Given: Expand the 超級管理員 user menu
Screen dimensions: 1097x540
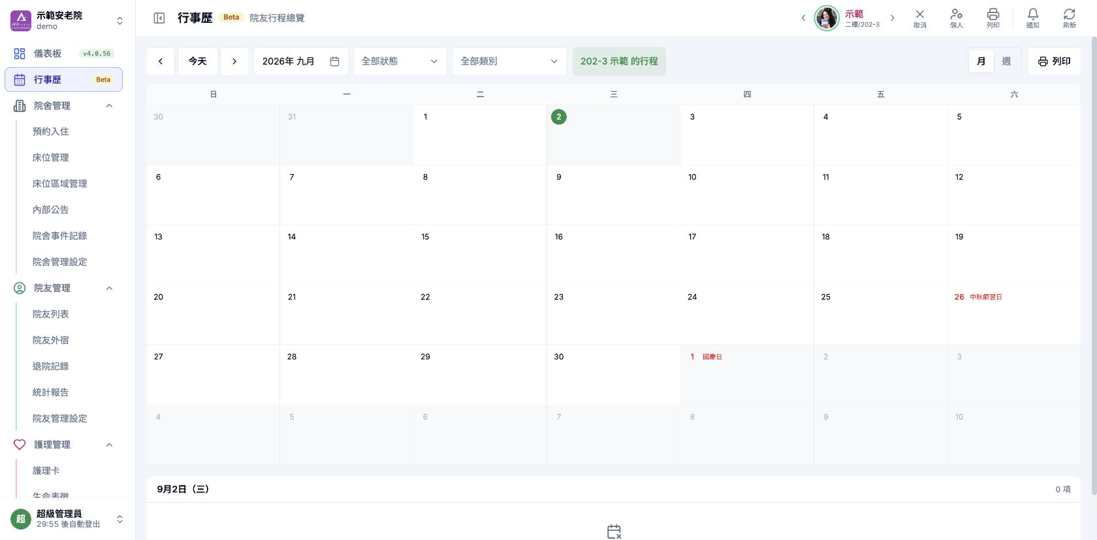Looking at the screenshot, I should [119, 519].
